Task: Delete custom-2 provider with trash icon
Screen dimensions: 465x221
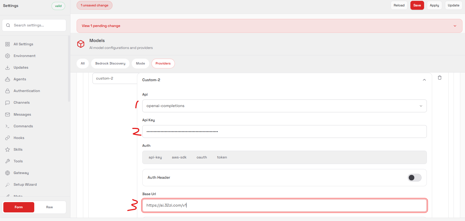Action: click(x=440, y=78)
